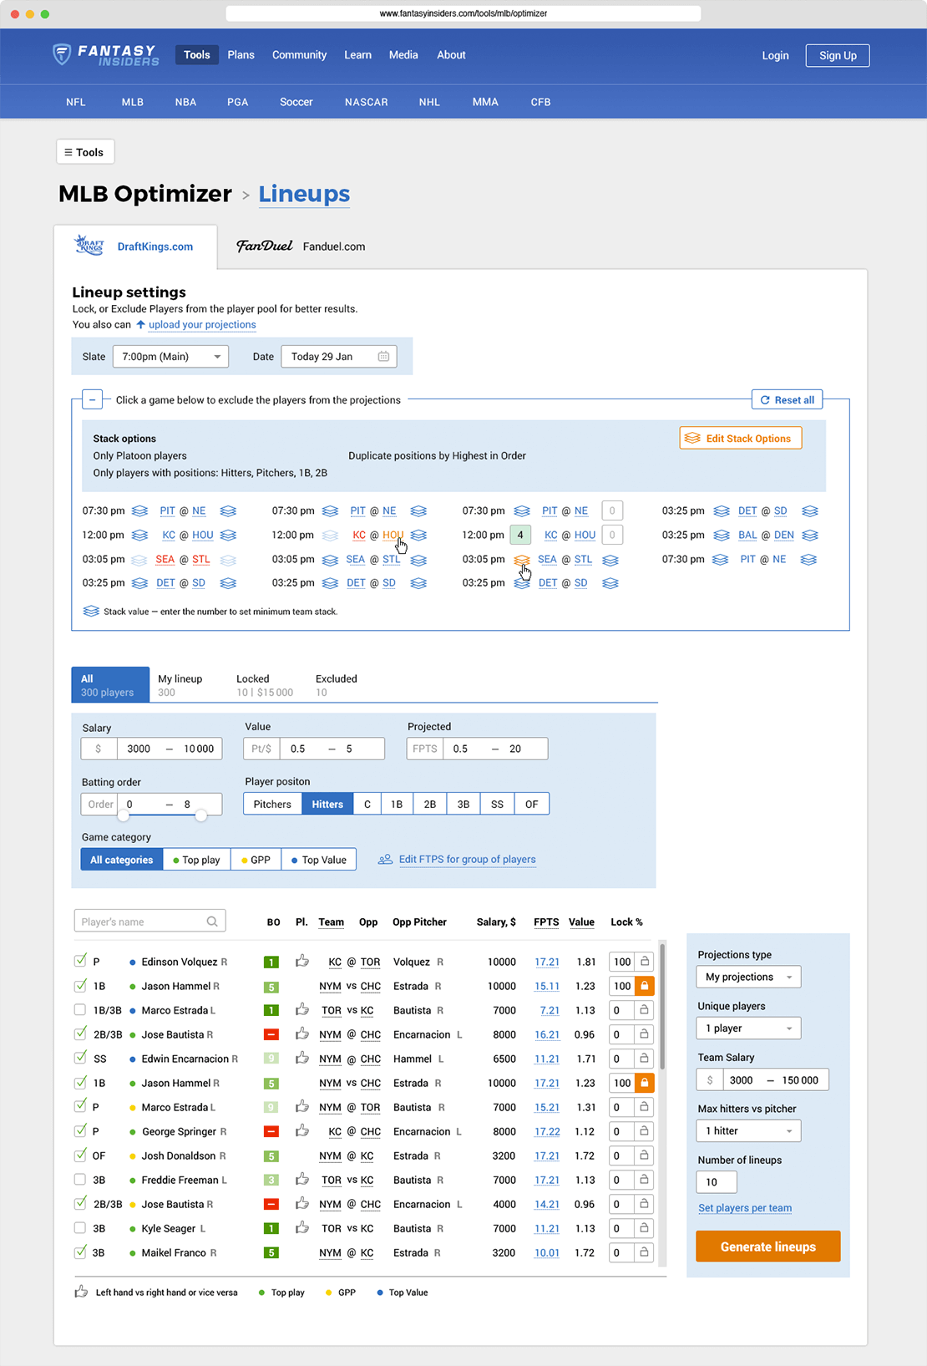This screenshot has width=927, height=1366.
Task: Click the stack legend icon near Stack value note
Action: coord(91,612)
